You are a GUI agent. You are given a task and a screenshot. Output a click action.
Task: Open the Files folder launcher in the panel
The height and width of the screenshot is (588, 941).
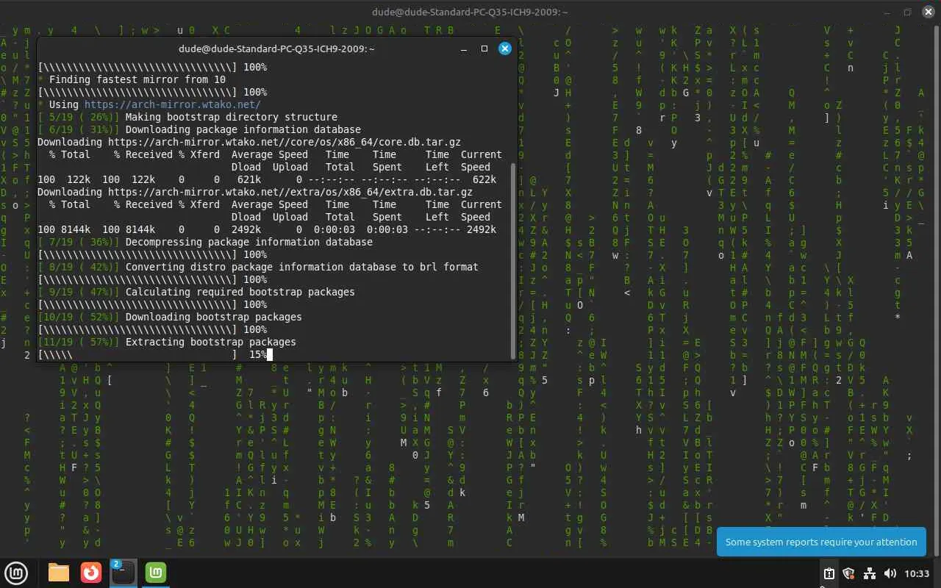pyautogui.click(x=59, y=572)
